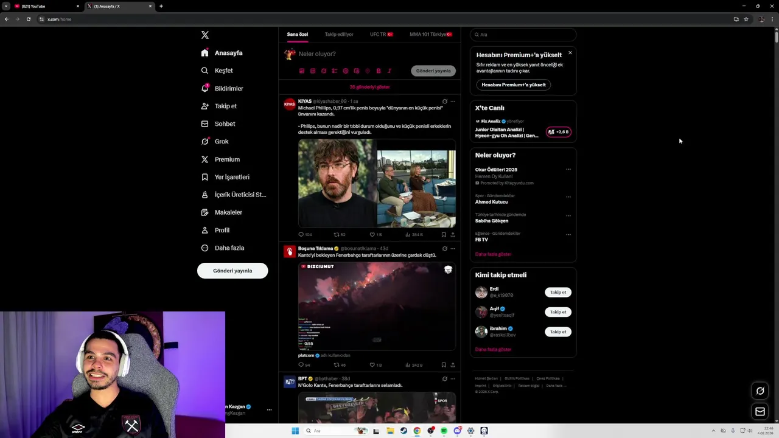Screen dimensions: 779x438
Task: Open Takip et in sidebar
Action: (x=219, y=106)
